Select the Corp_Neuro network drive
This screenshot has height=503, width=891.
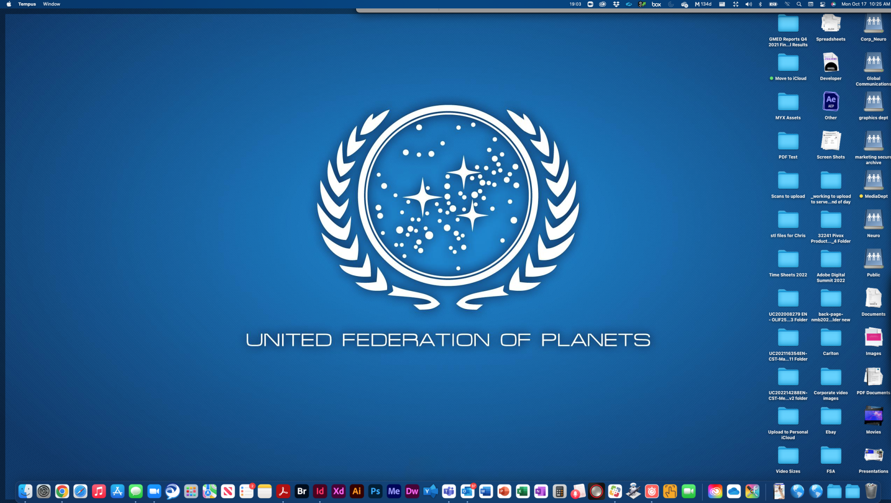(x=874, y=27)
